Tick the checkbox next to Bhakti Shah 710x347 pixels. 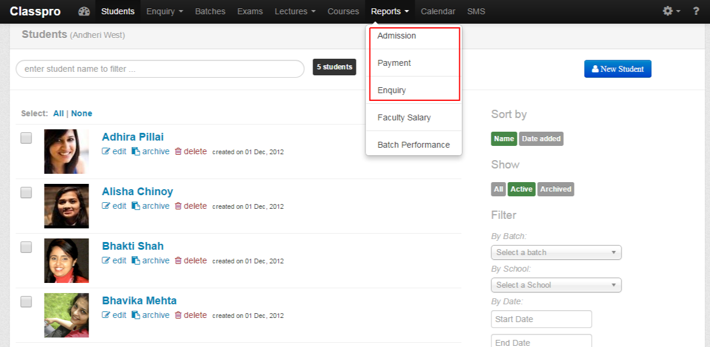tap(26, 247)
